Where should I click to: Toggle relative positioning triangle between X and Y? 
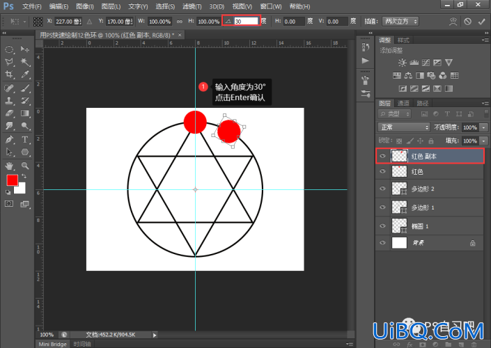tap(90, 22)
